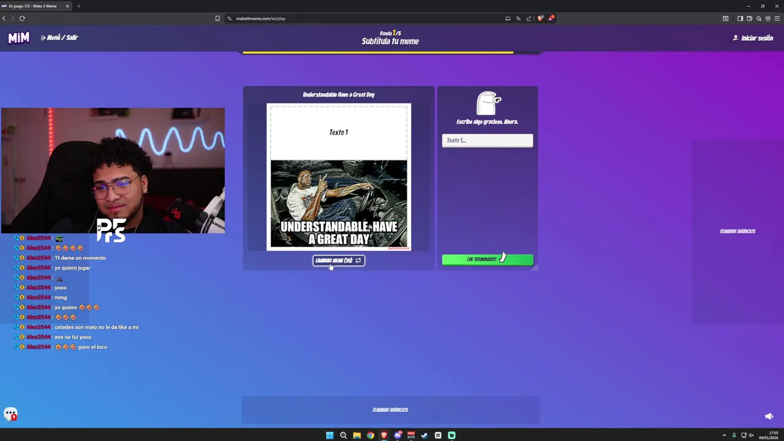Viewport: 784px width, 441px height.
Task: Go back in the browser
Action: pos(4,18)
